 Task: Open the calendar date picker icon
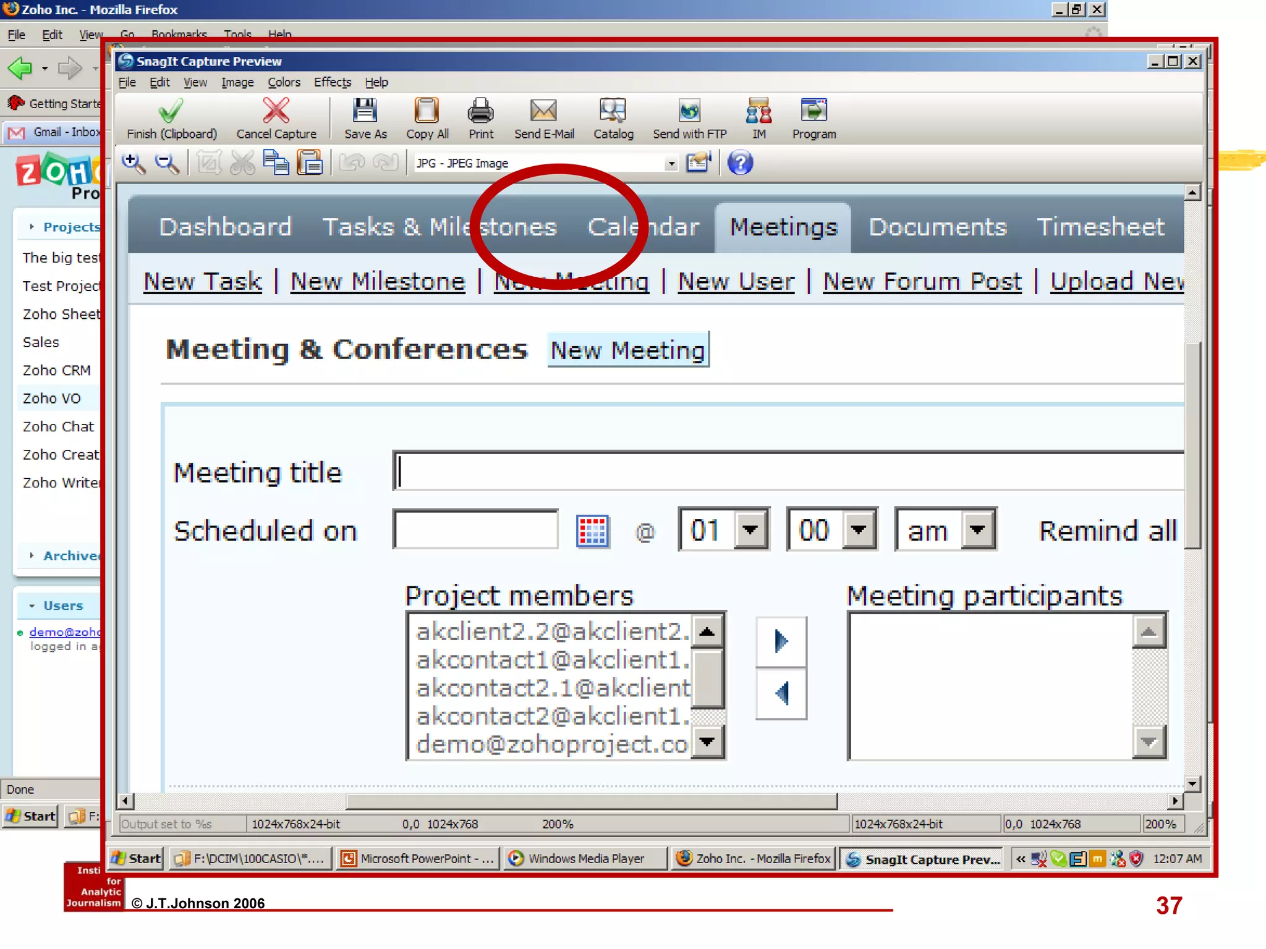click(x=592, y=531)
